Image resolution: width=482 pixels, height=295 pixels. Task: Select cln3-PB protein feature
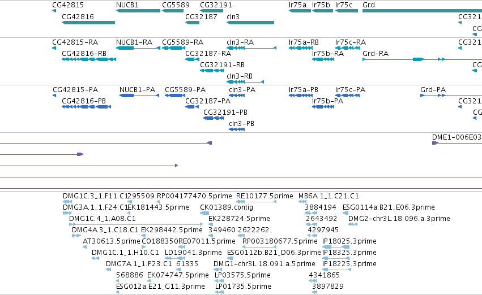[x=237, y=129]
